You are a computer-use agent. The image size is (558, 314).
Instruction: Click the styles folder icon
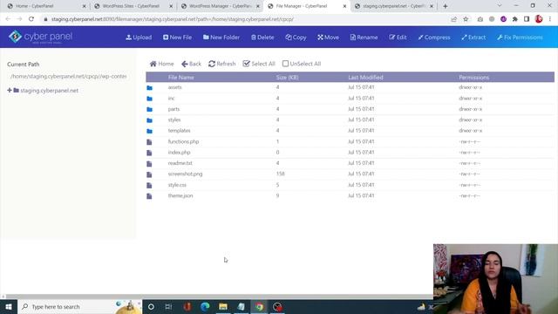click(x=149, y=120)
